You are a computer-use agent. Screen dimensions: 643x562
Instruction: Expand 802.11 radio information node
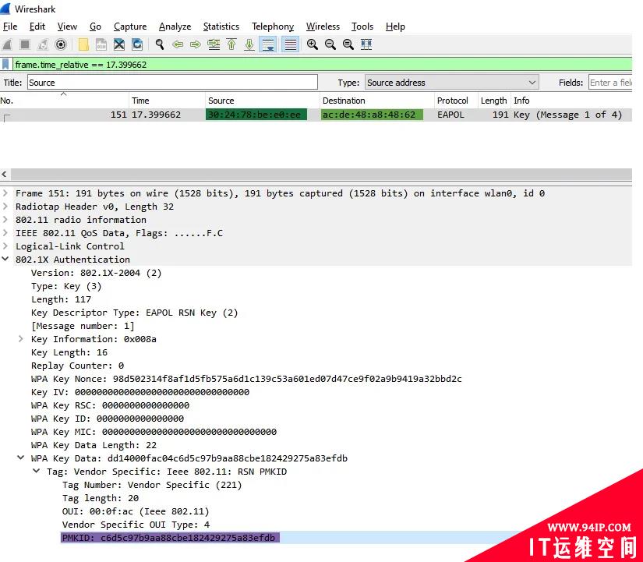click(x=5, y=220)
